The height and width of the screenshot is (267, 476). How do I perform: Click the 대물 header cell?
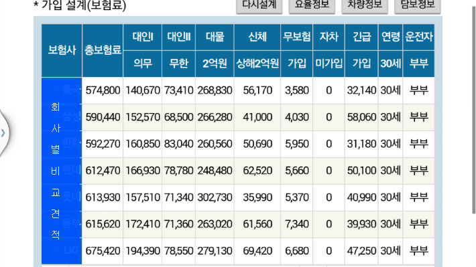click(215, 37)
